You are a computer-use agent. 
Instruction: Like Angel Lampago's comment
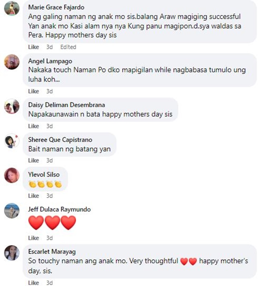tap(33, 91)
